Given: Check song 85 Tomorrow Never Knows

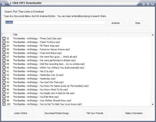Looking at the screenshot, I should tap(4, 49).
